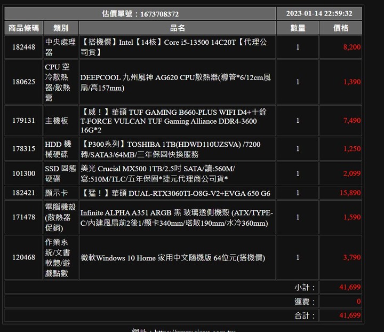Select barcode 182421

24,193
